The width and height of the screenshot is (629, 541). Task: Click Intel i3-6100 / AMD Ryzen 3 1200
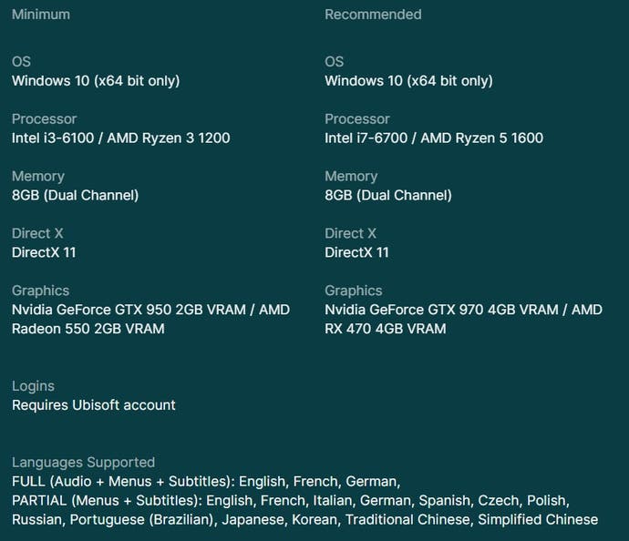point(120,138)
